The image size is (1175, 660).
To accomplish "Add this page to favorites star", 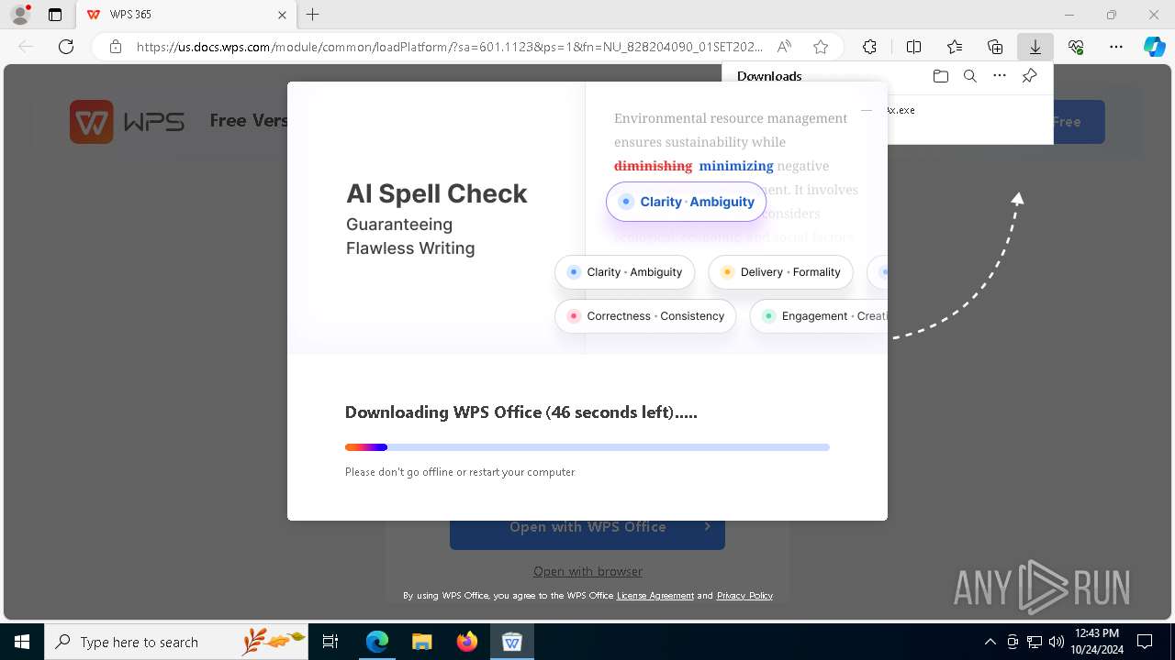I will (x=821, y=47).
